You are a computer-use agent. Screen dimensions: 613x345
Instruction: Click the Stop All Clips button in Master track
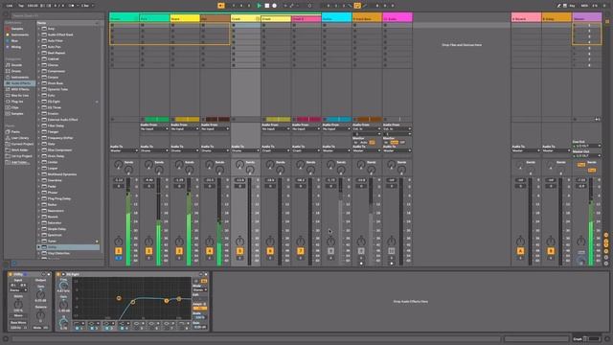click(575, 119)
